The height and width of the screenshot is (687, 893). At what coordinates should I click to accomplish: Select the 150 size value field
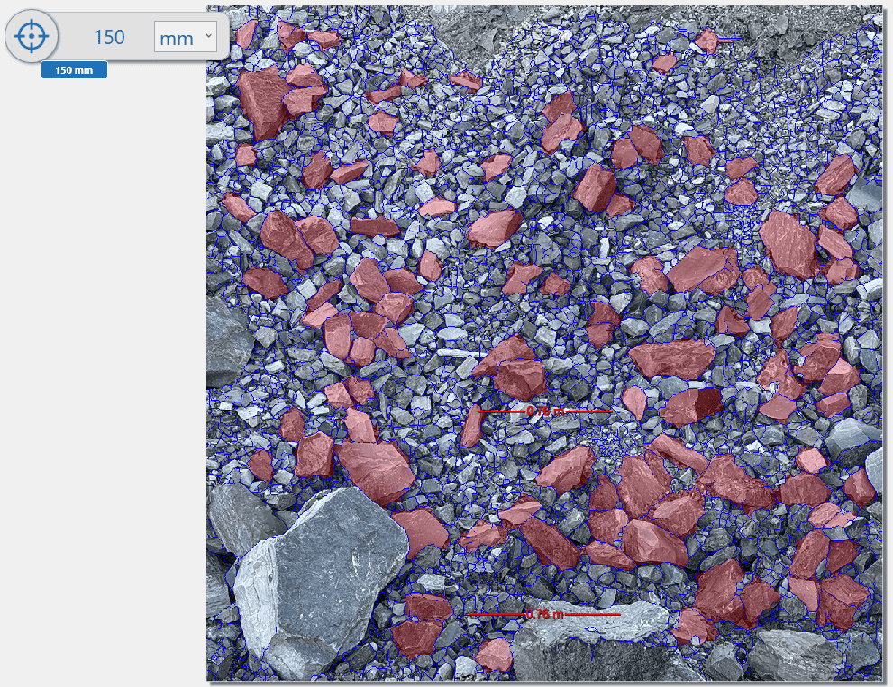[x=109, y=38]
